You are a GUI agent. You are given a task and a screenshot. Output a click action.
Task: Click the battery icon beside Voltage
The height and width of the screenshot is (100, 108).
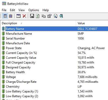tap(3, 77)
